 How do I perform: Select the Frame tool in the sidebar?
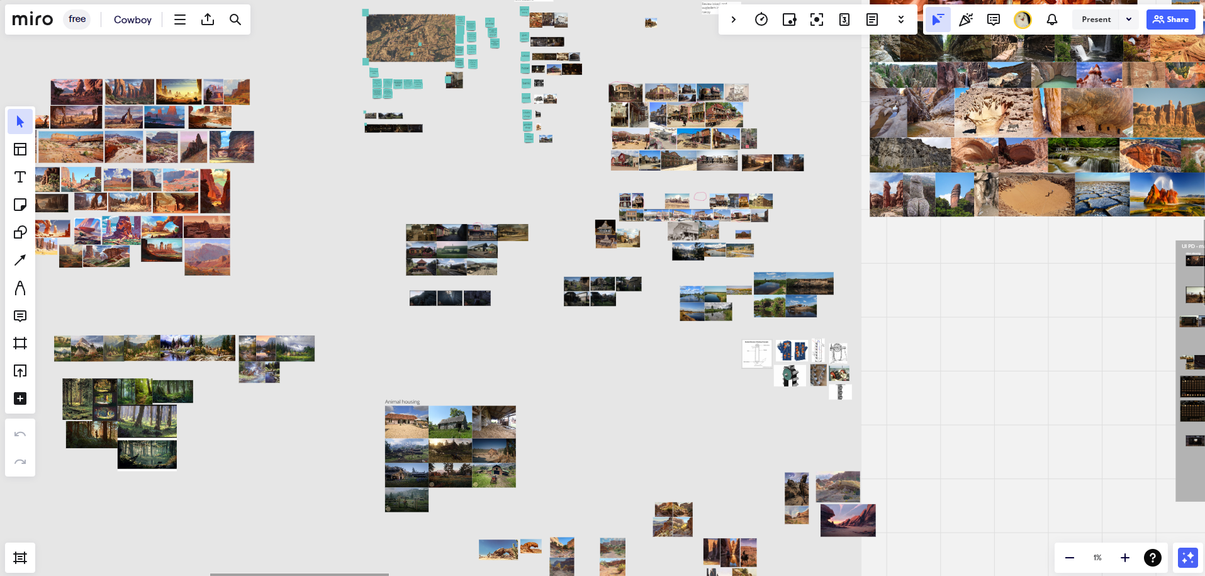[x=20, y=343]
